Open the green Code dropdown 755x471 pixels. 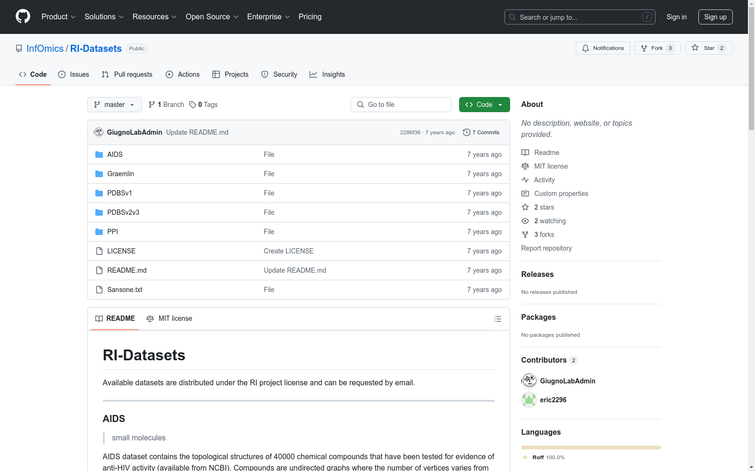[x=484, y=105]
